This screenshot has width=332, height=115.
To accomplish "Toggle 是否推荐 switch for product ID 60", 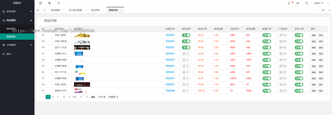I will 186,35.
